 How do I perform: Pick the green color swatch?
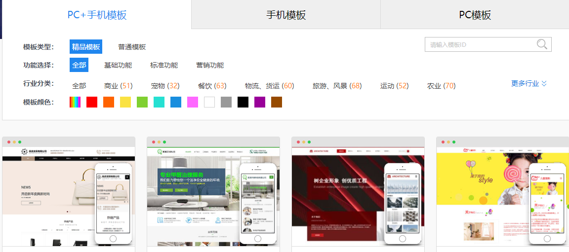coord(142,102)
